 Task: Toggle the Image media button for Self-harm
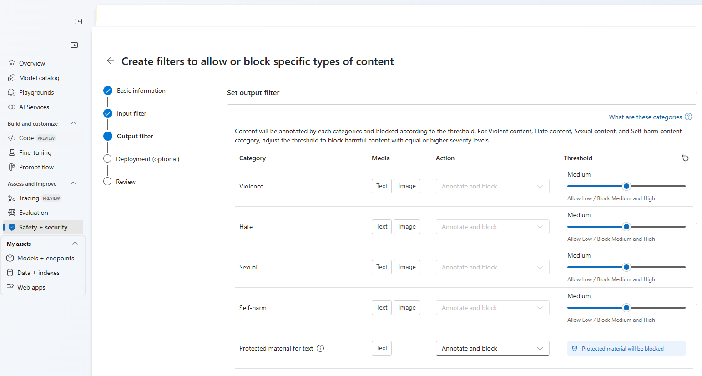[x=407, y=308]
